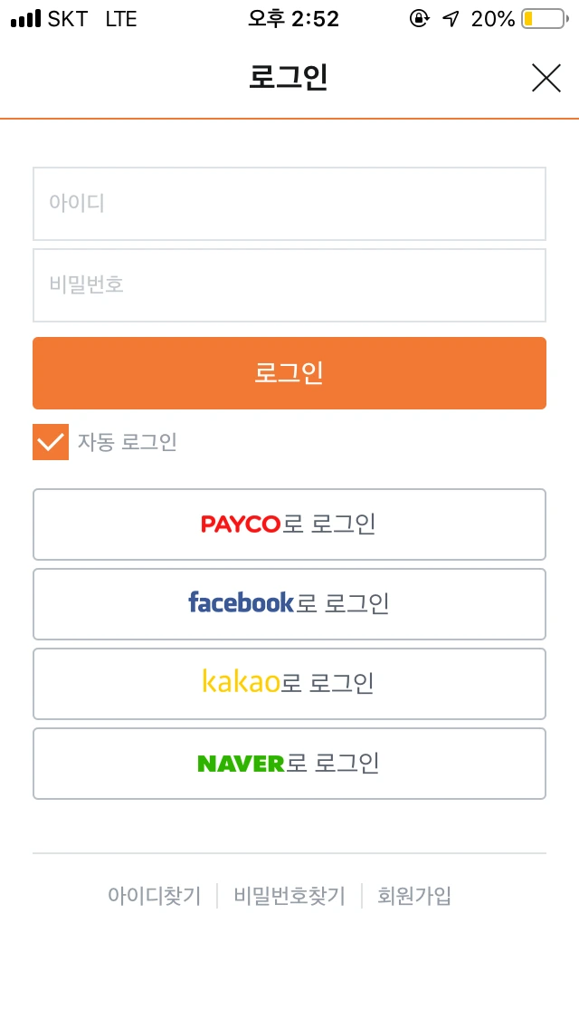Screen dimensions: 579x1029
Task: Tap the battery icon in status bar
Action: 543,19
